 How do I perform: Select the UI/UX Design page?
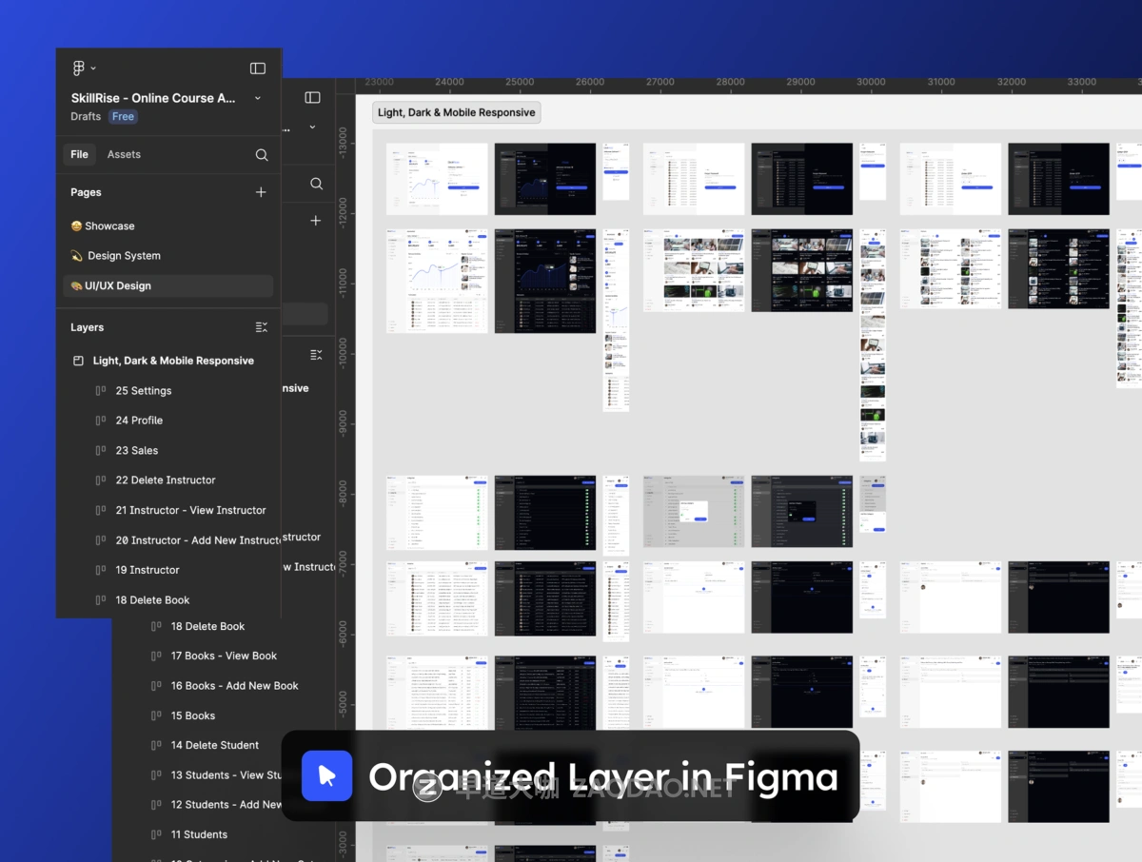click(117, 285)
